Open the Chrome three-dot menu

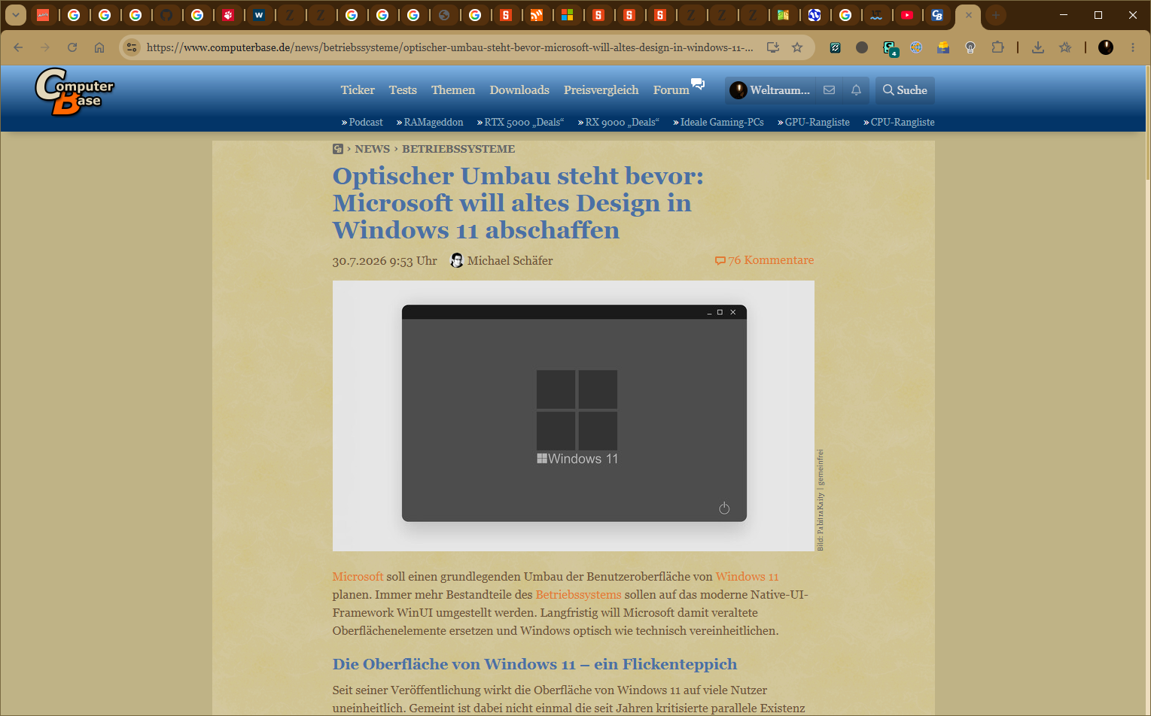click(1133, 47)
